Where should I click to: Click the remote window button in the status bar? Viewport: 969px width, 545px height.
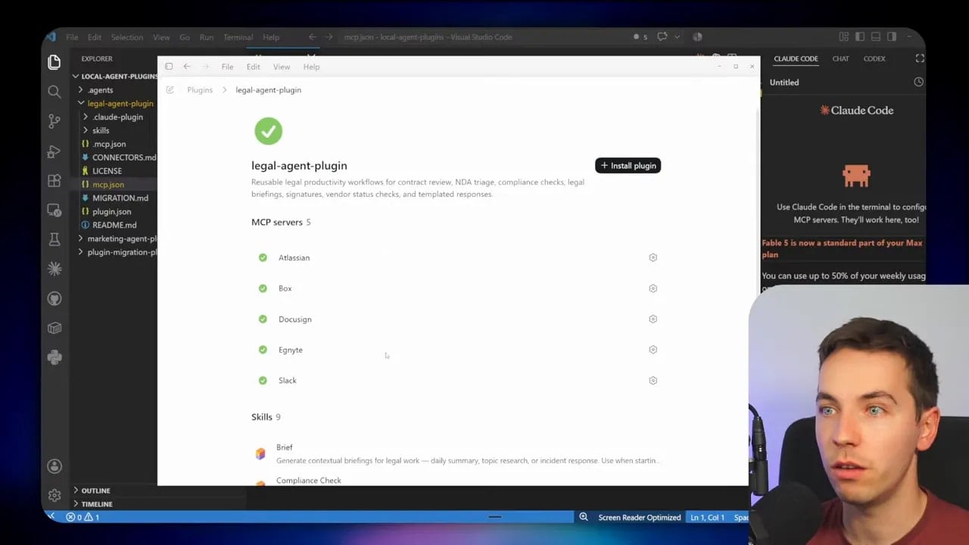[51, 517]
